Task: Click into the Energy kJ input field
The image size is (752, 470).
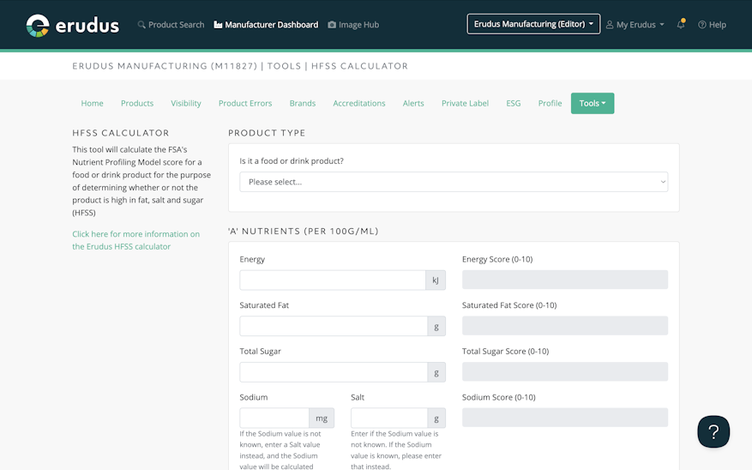Action: point(333,280)
